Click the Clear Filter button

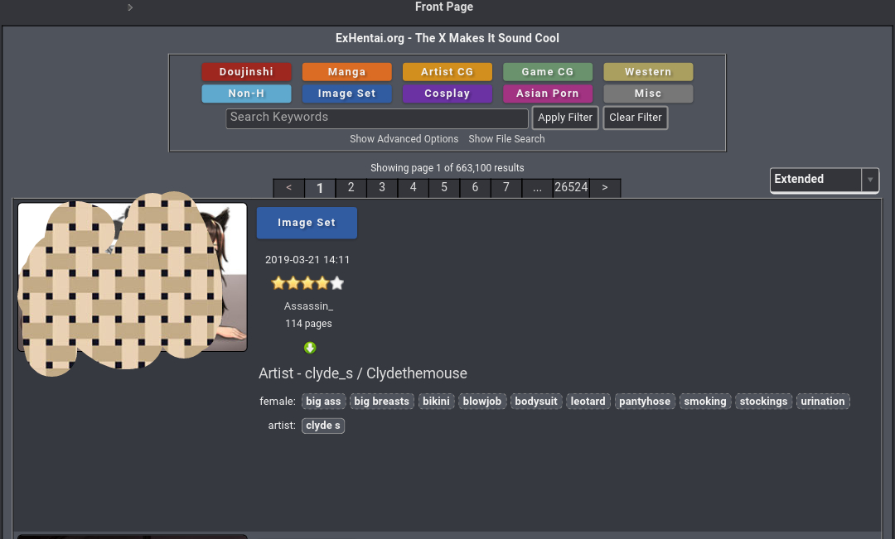pyautogui.click(x=636, y=118)
